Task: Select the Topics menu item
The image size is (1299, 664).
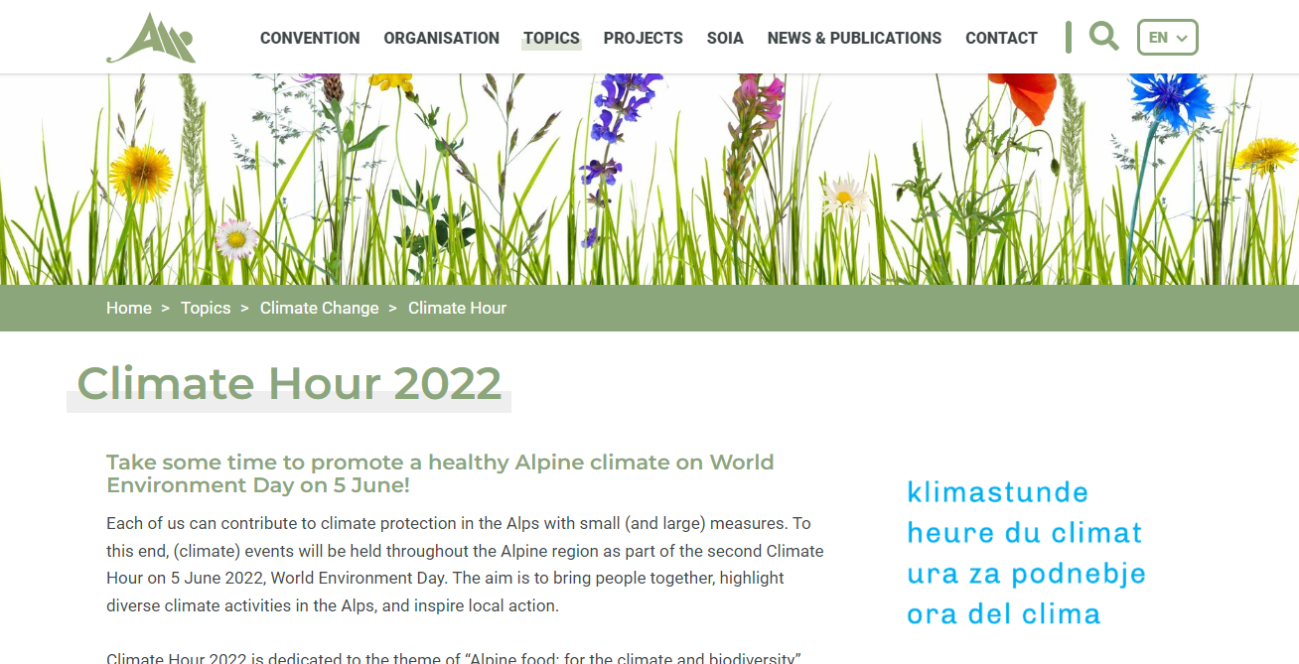Action: (x=551, y=38)
